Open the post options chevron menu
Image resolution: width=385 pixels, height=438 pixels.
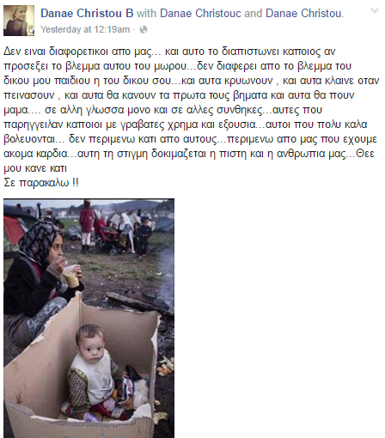coord(375,11)
